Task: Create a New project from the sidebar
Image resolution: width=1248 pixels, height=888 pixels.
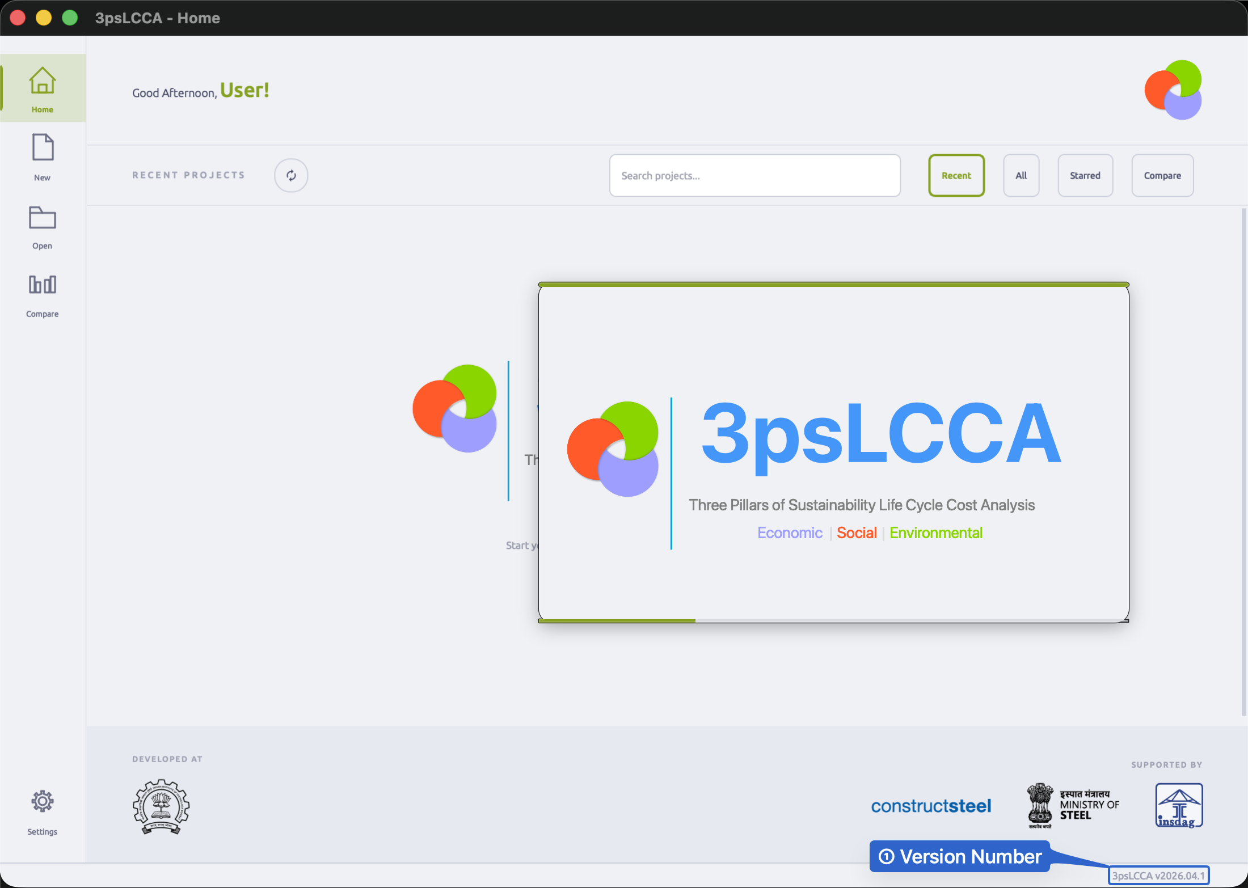Action: [43, 157]
